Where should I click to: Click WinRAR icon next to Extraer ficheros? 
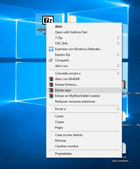pyautogui.click(x=51, y=85)
